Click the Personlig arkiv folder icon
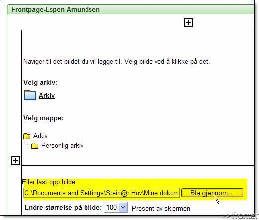 pos(35,146)
